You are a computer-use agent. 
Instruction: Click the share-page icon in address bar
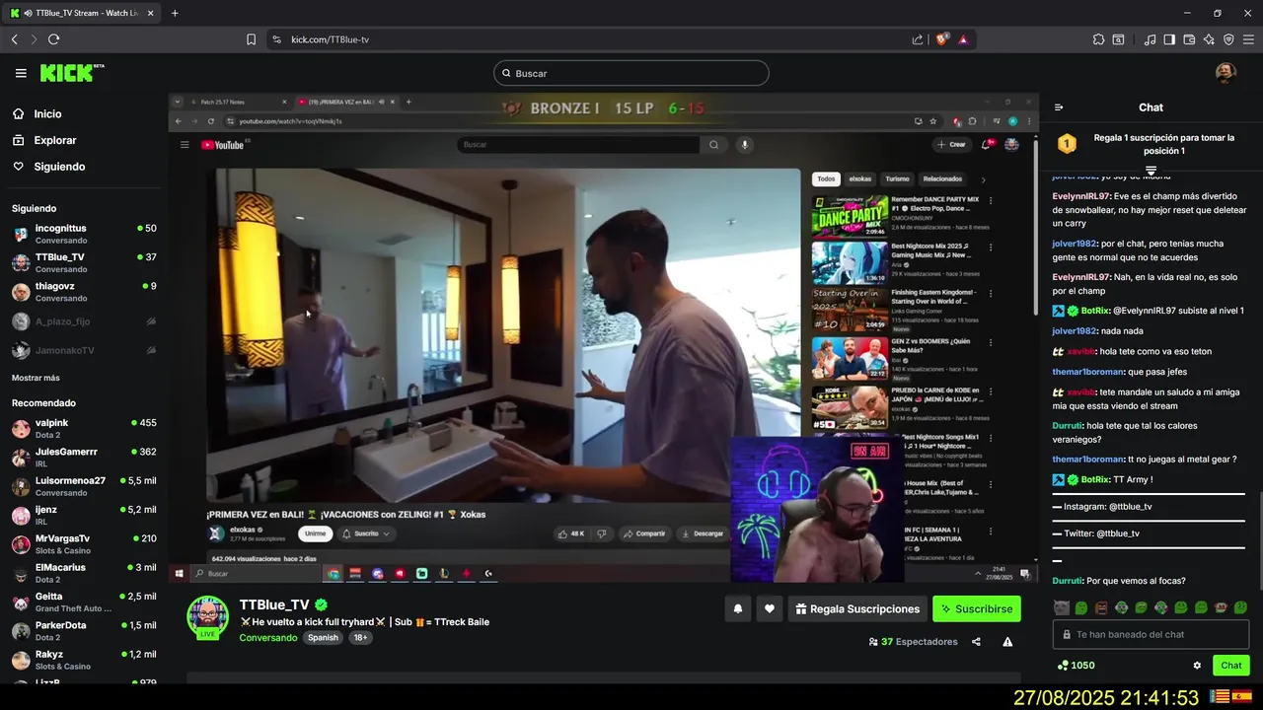(918, 39)
